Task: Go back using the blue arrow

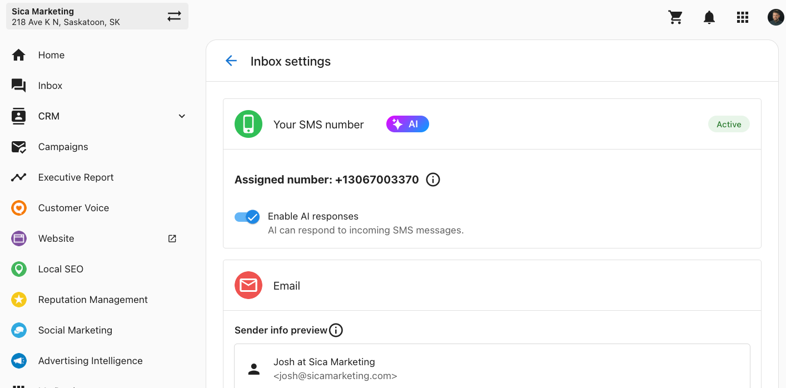Action: point(231,61)
